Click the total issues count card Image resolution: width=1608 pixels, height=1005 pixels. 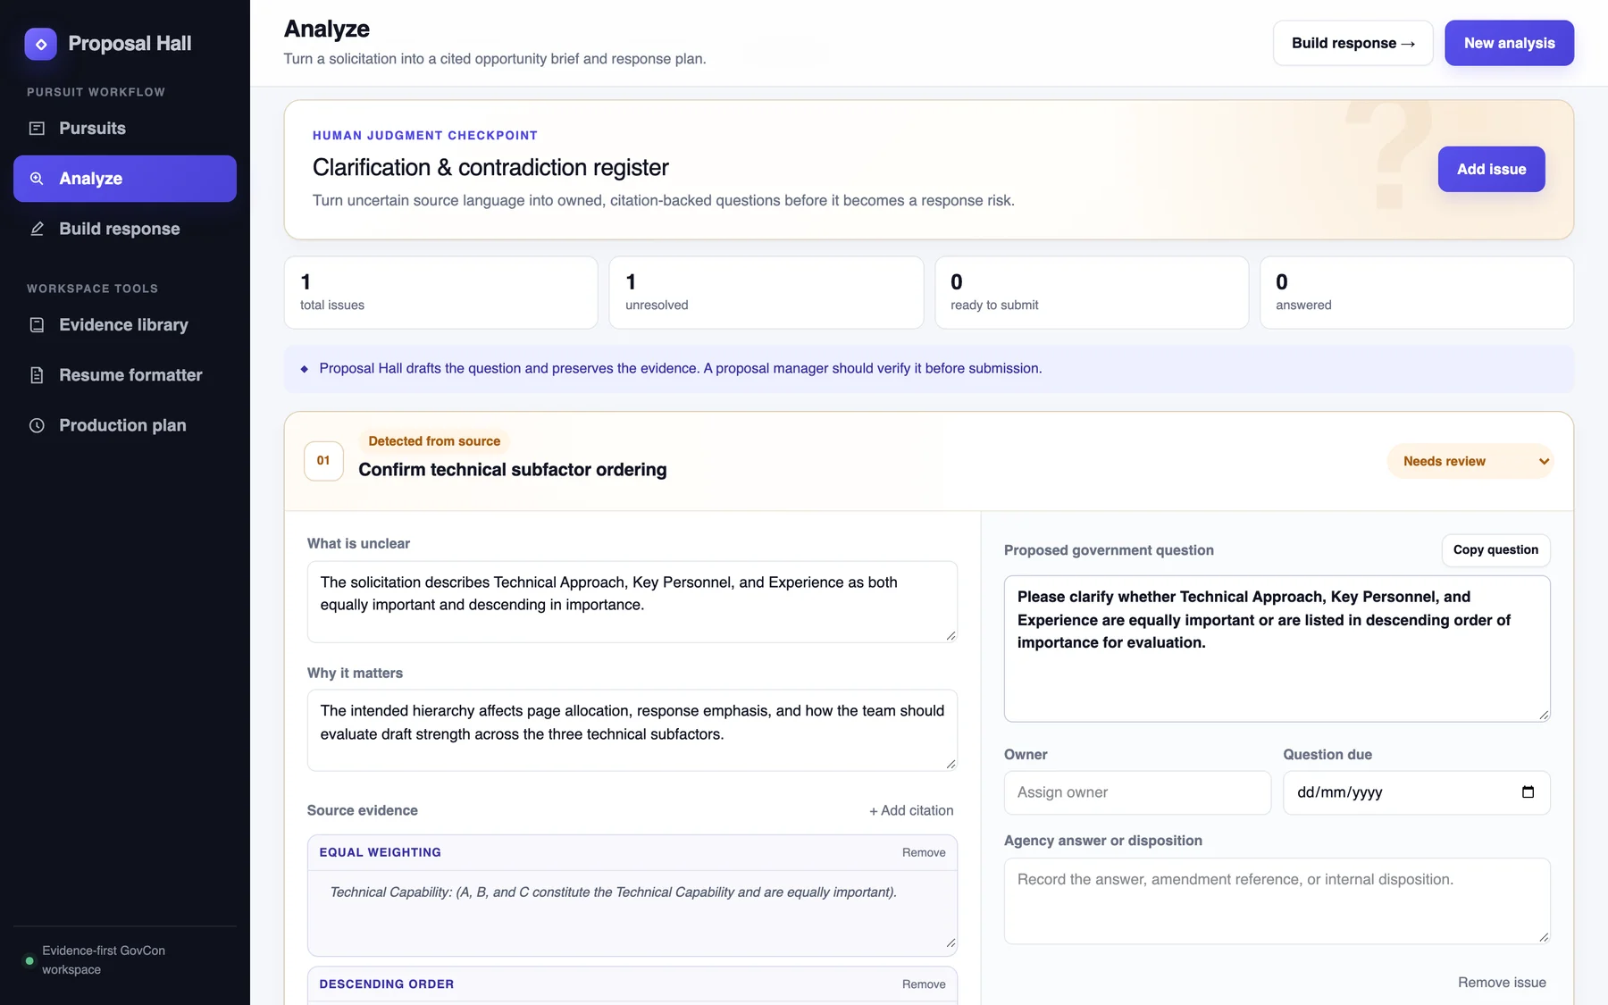pyautogui.click(x=441, y=293)
